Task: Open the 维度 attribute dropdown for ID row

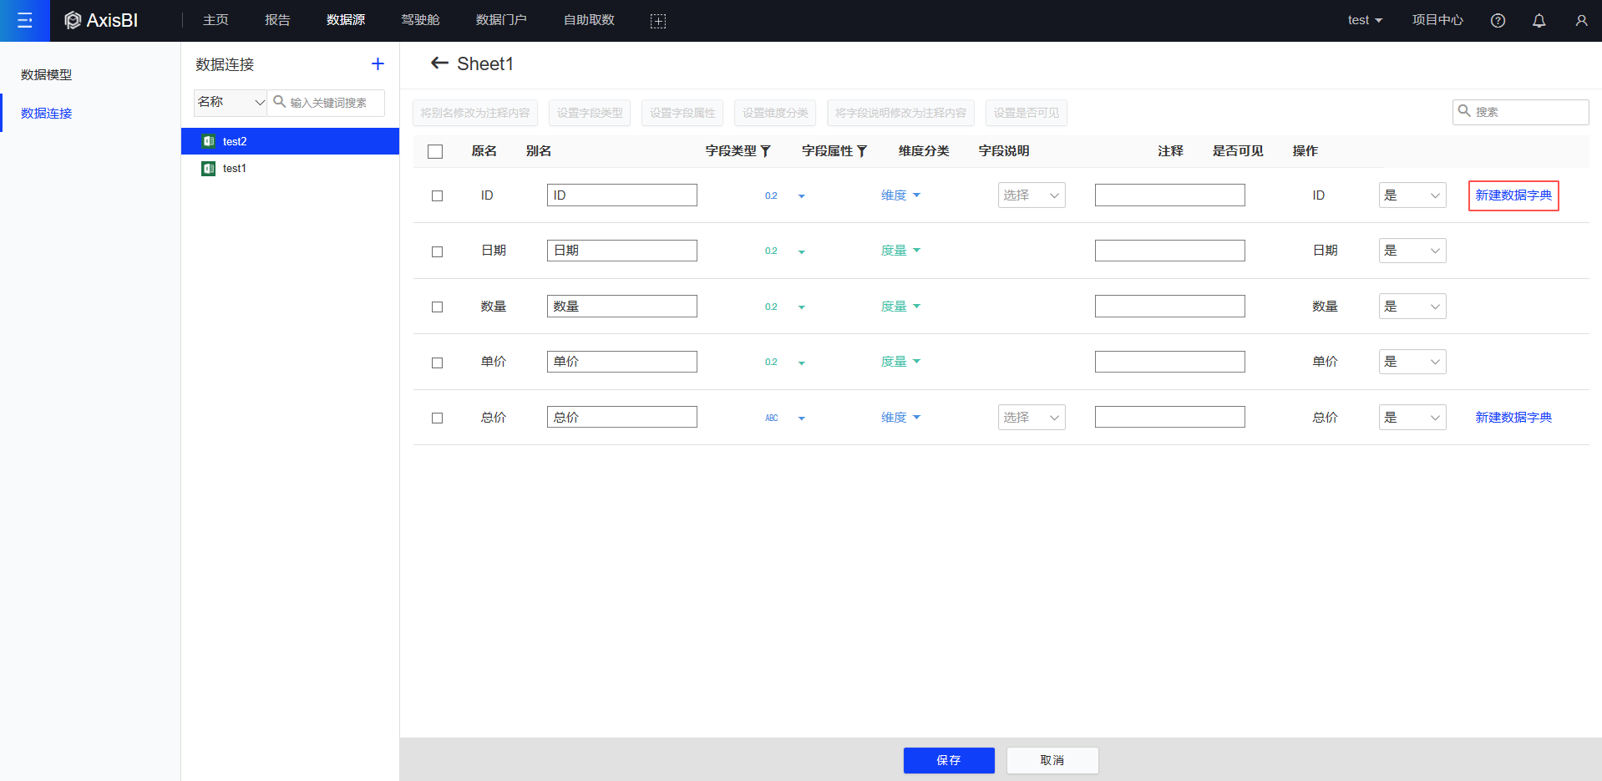Action: [900, 195]
